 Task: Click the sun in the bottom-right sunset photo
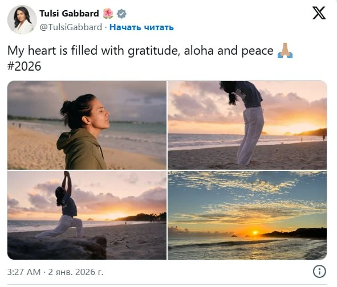(255, 232)
